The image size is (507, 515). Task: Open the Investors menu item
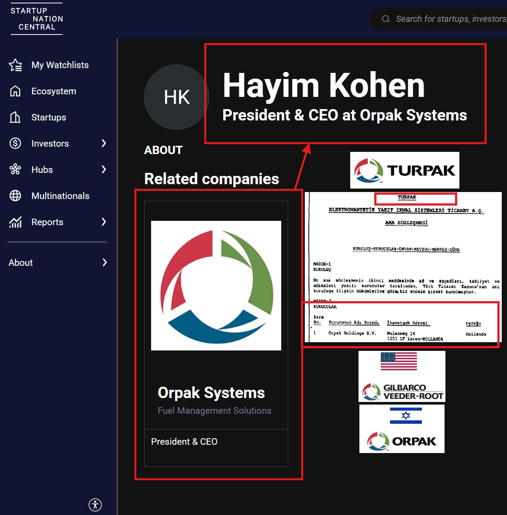50,144
